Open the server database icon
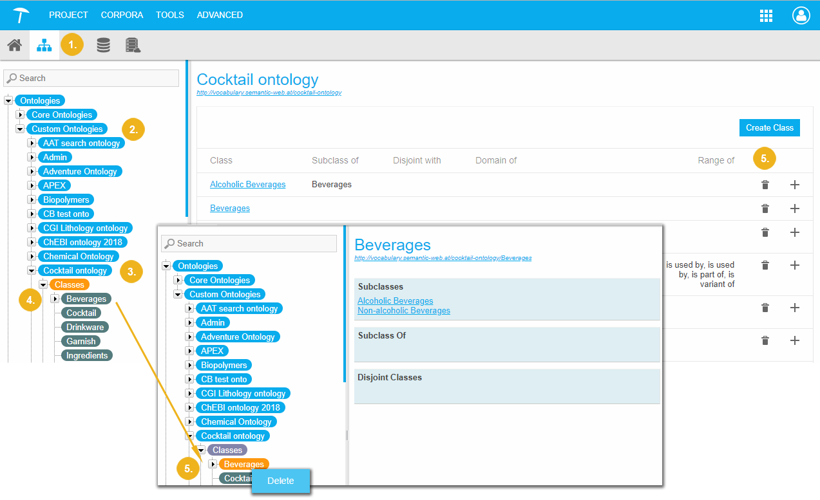Screen dimensions: 820x500 point(133,45)
